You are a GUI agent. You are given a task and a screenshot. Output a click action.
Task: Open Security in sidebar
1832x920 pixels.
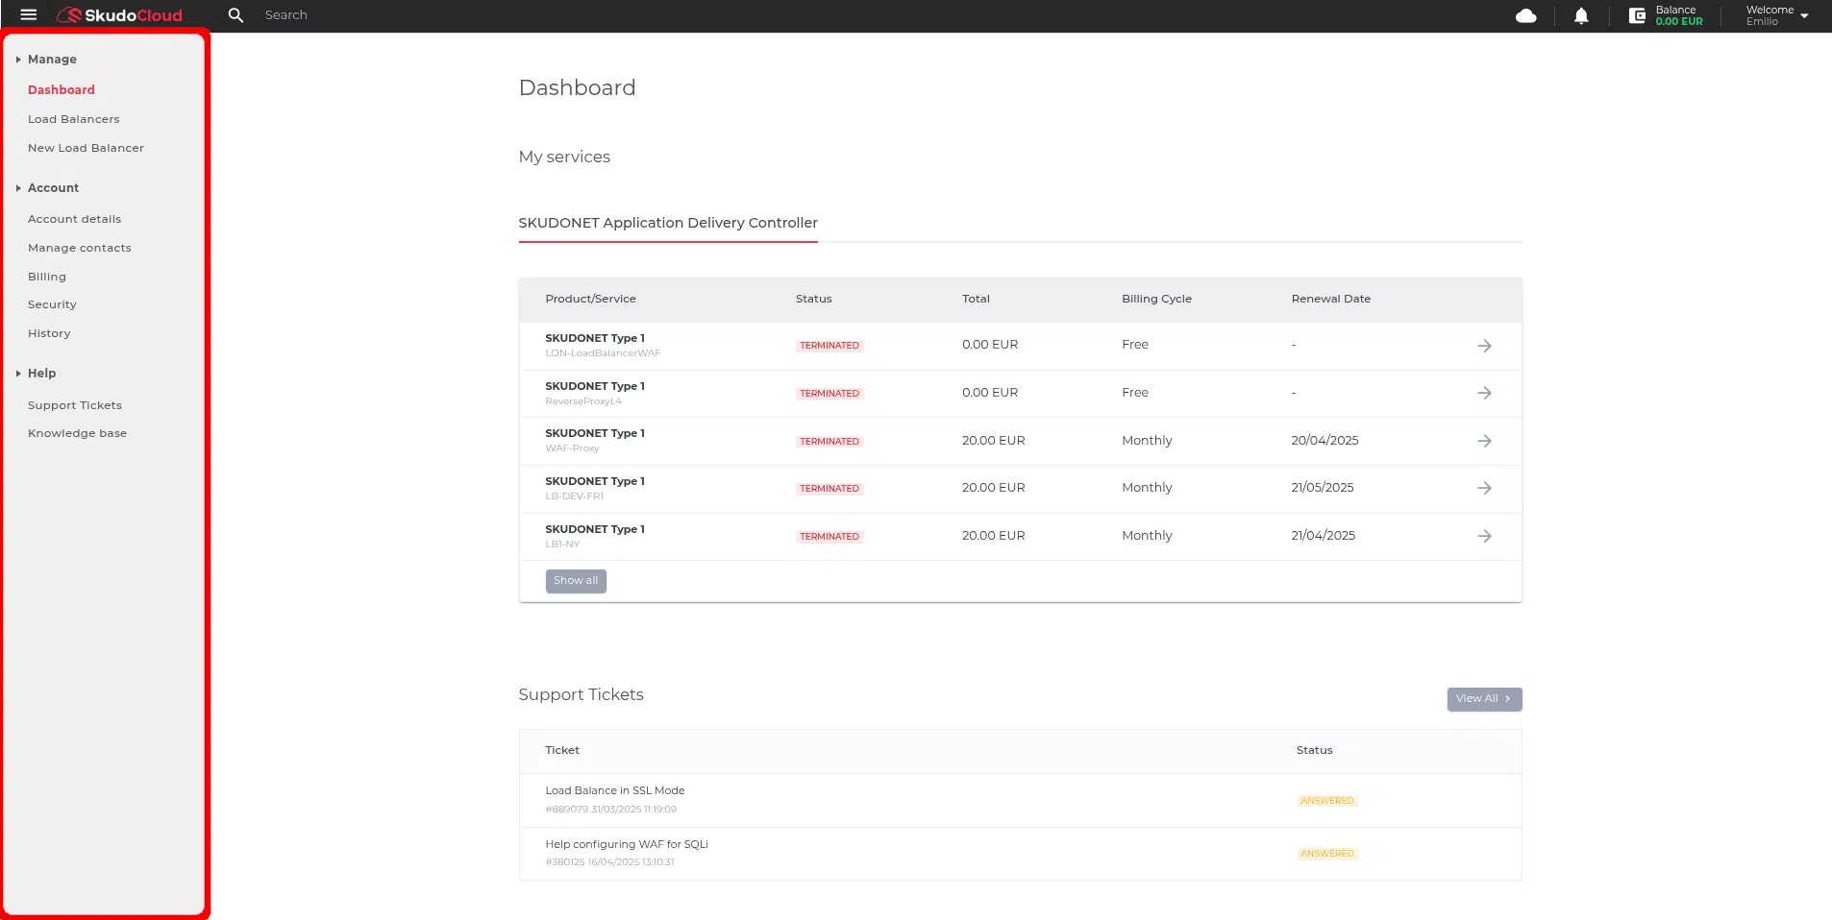(x=52, y=304)
